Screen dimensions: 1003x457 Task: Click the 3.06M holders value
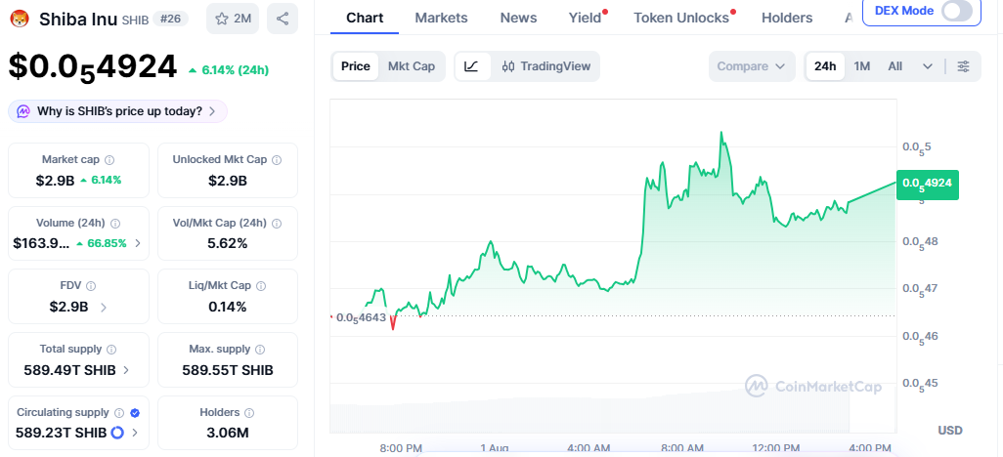coord(228,433)
